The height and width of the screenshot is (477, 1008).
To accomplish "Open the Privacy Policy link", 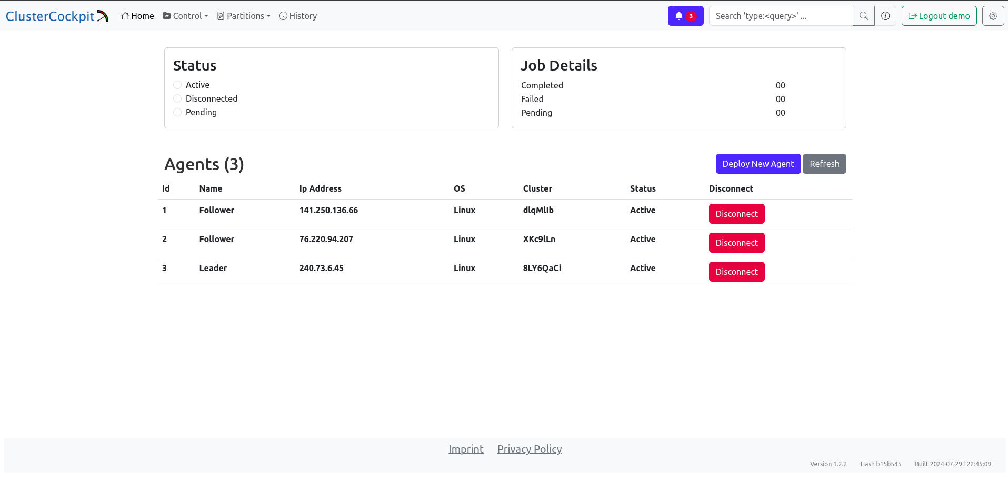I will 529,449.
